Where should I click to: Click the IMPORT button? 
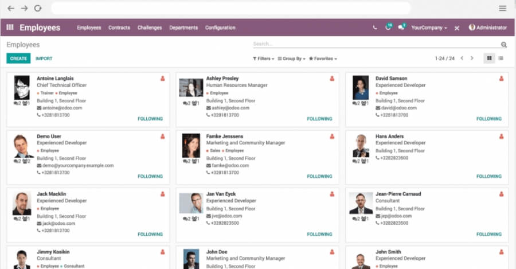[x=44, y=59]
